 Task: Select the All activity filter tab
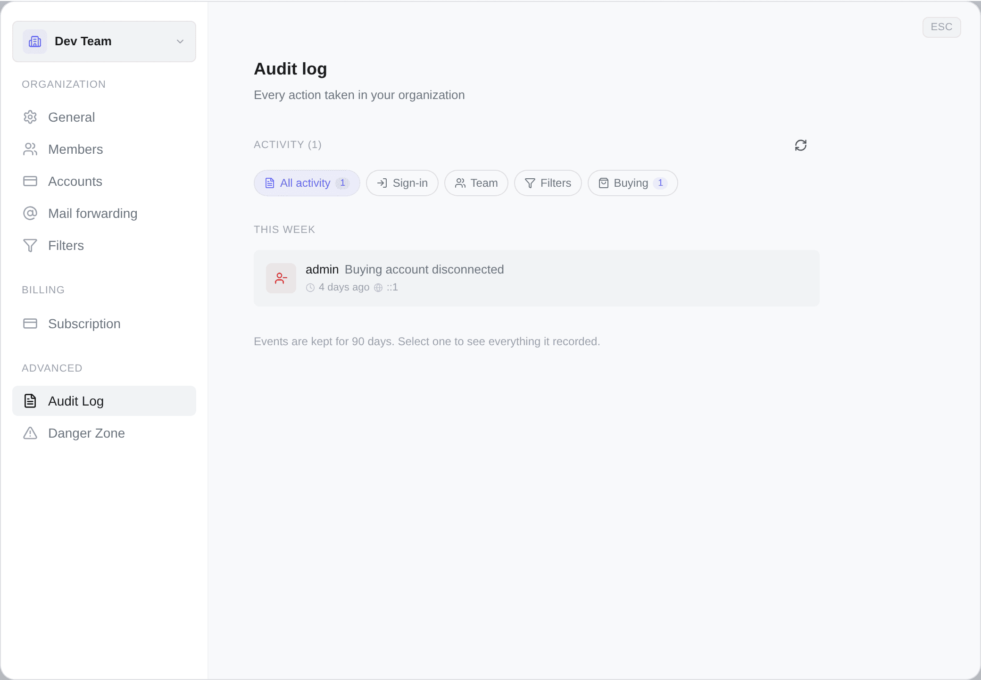coord(307,183)
